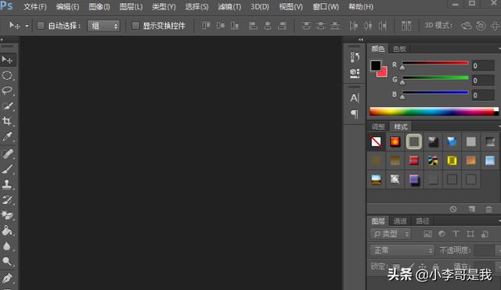The height and width of the screenshot is (290, 501).
Task: Filter layers by type layer icon
Action: 456,234
